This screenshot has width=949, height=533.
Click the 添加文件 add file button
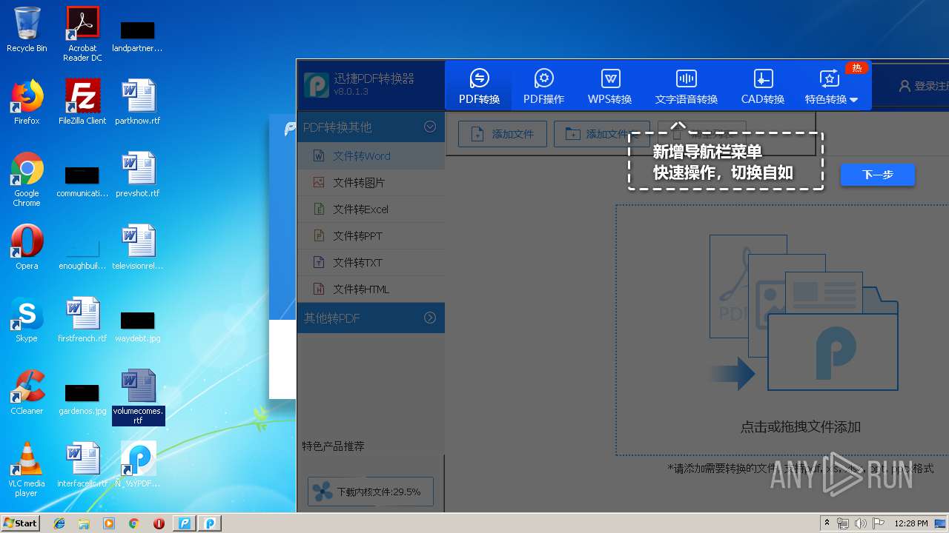[x=503, y=134]
